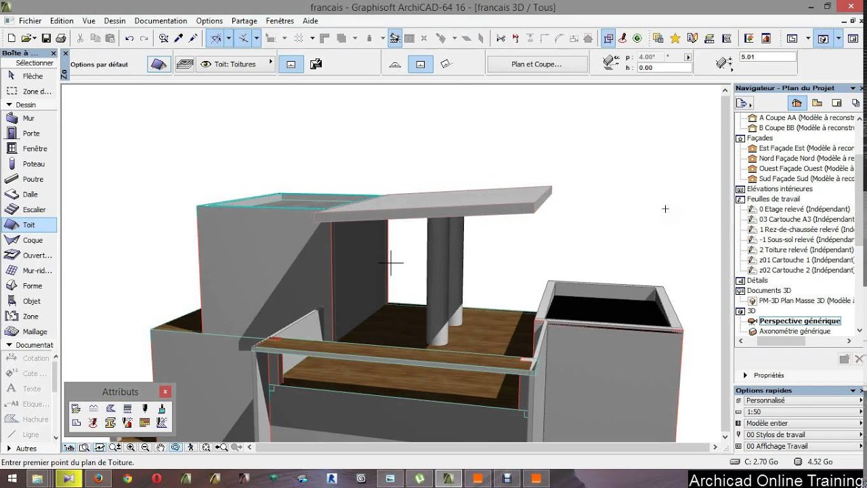Click the hand pan icon
867x488 pixels.
tap(161, 447)
